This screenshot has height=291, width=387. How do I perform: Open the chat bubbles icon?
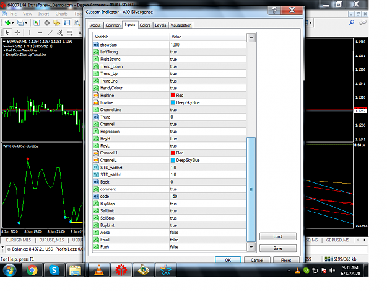362,23
